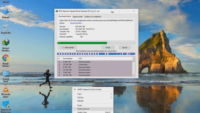Select connection row 3 with 9.257 MB
This screenshot has width=200, height=113.
[x=95, y=67]
